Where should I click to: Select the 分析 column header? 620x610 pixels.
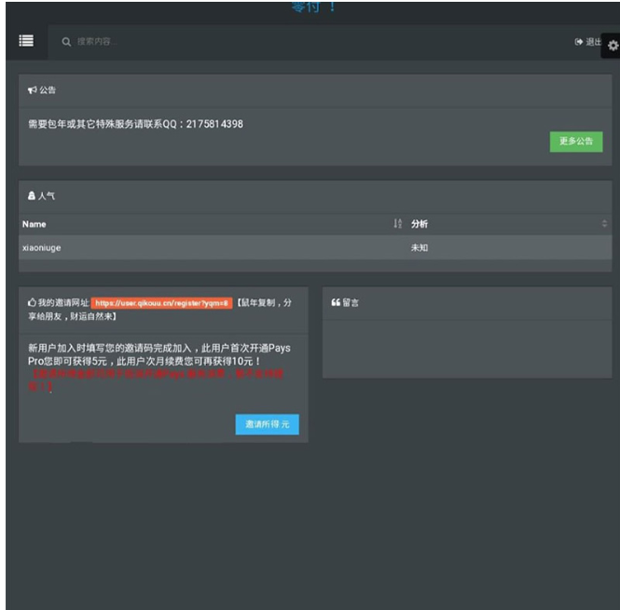pyautogui.click(x=420, y=224)
